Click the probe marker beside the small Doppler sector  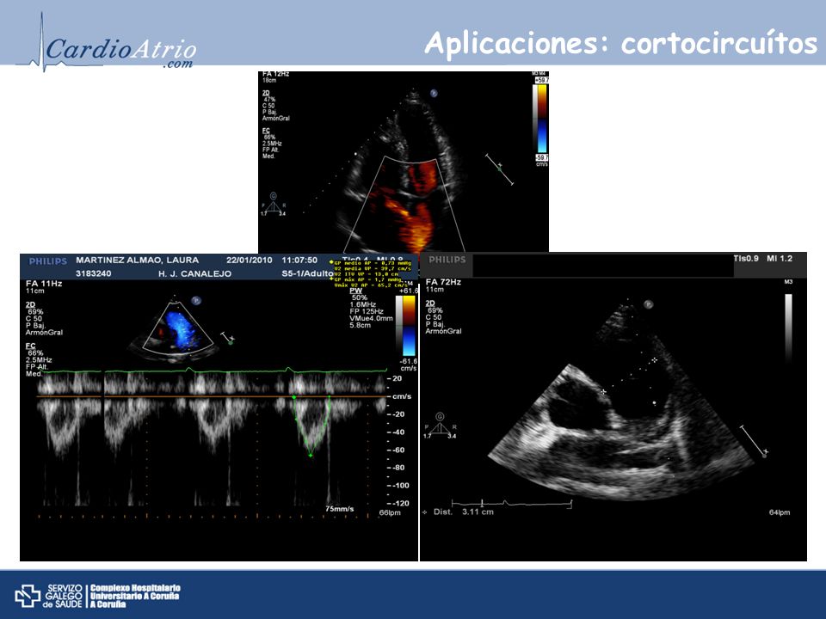point(196,301)
